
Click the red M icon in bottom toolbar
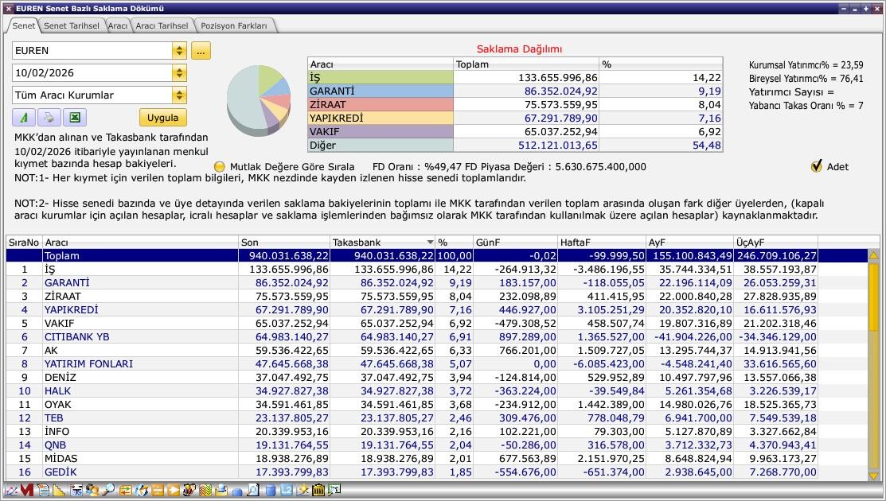pos(27,491)
